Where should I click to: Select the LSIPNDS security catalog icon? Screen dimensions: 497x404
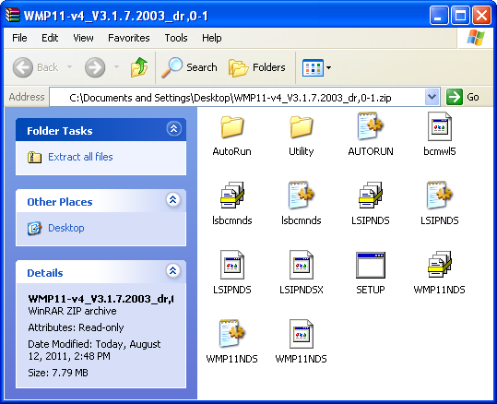[371, 195]
